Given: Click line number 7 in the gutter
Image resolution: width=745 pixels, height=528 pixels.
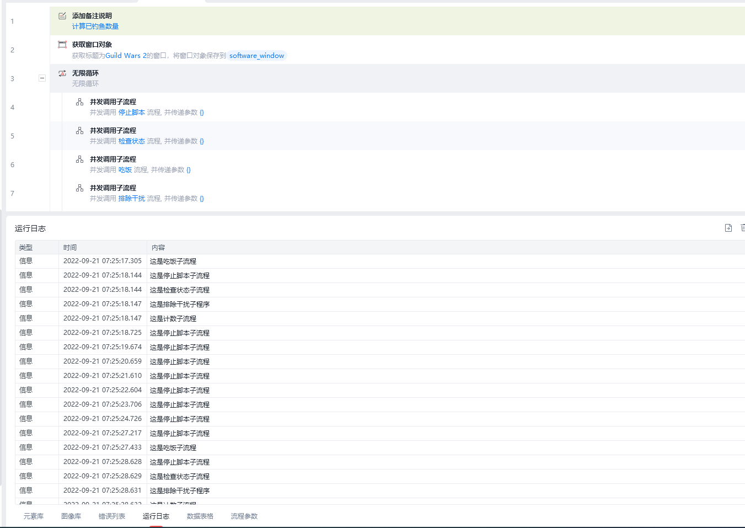Looking at the screenshot, I should pyautogui.click(x=12, y=194).
